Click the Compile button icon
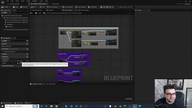192x108 pixels. 2,7
